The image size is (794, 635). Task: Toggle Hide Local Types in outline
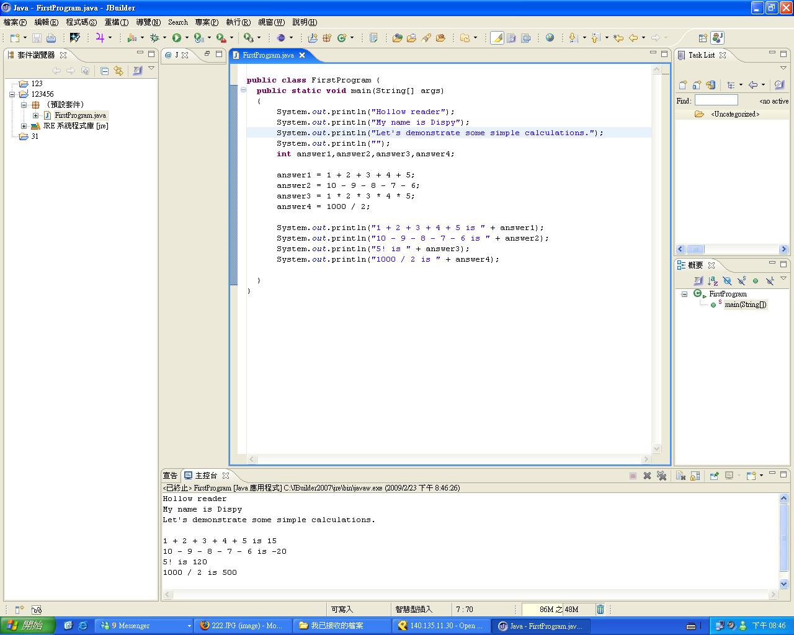click(x=770, y=281)
